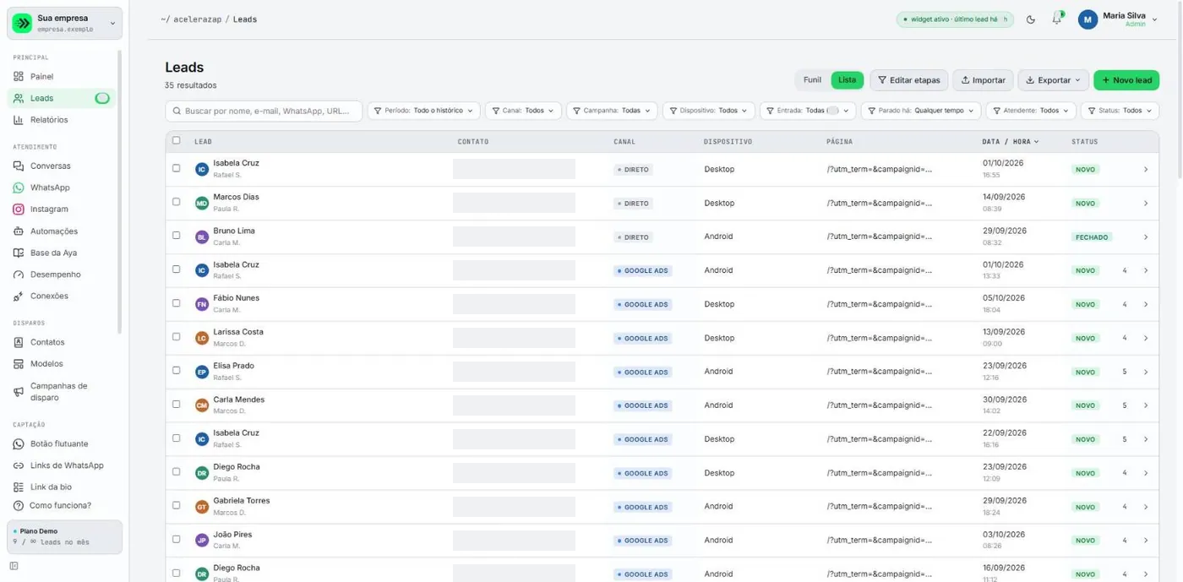Check the Bruno Lima row checkbox

[x=177, y=236]
